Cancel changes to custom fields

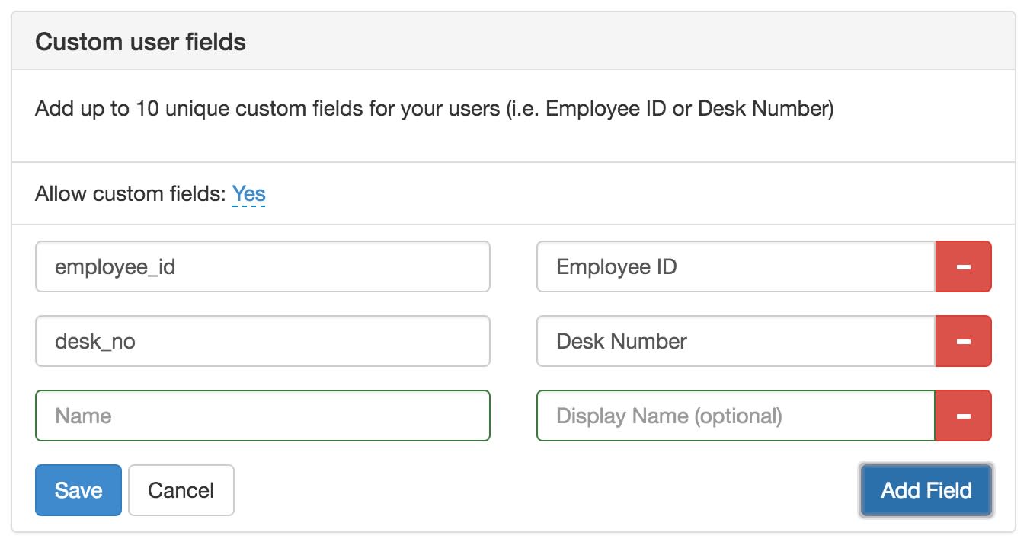coord(181,490)
